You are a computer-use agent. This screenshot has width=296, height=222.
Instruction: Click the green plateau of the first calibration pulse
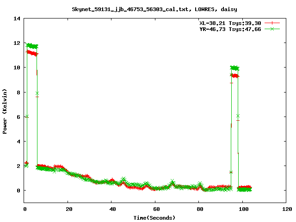[32, 46]
